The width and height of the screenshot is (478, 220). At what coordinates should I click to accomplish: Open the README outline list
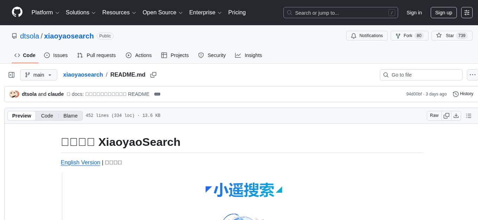tap(469, 115)
